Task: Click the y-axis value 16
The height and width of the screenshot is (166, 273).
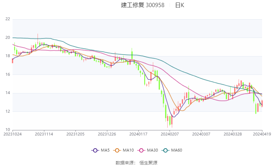Action: click(8, 74)
